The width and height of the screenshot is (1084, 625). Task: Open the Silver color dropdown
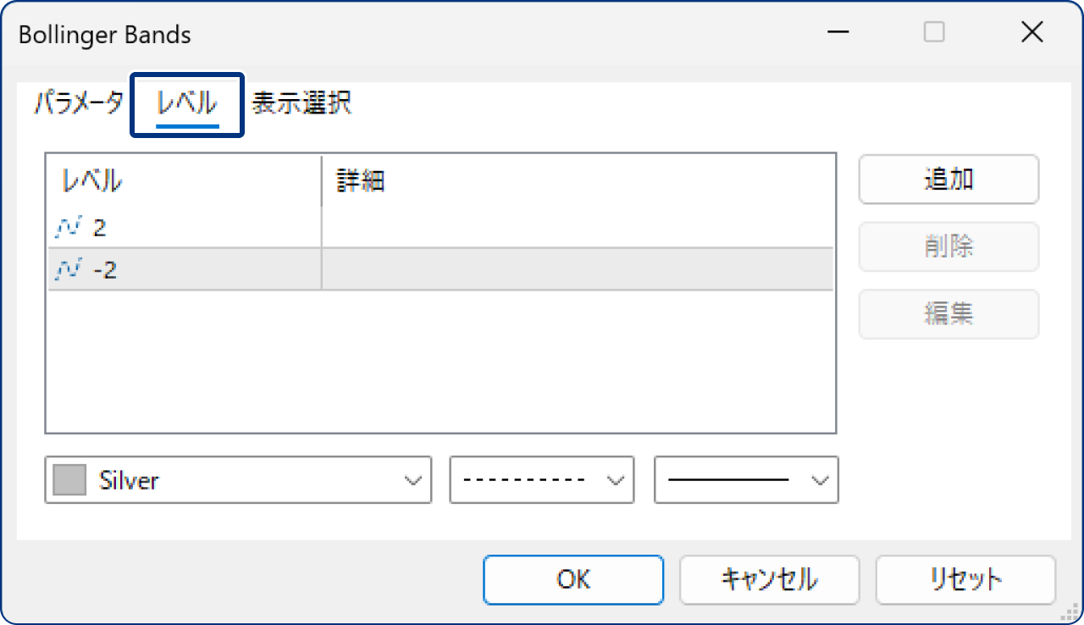pos(237,479)
